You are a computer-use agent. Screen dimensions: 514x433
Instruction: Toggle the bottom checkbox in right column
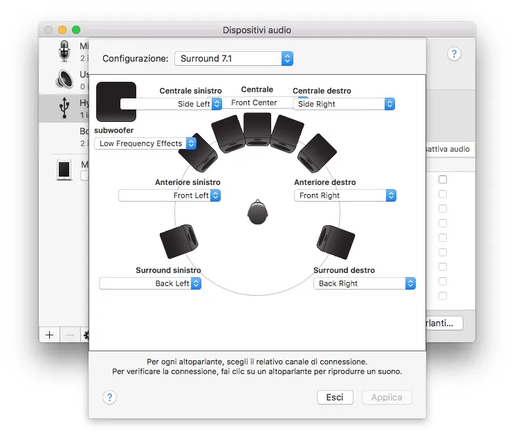[443, 296]
